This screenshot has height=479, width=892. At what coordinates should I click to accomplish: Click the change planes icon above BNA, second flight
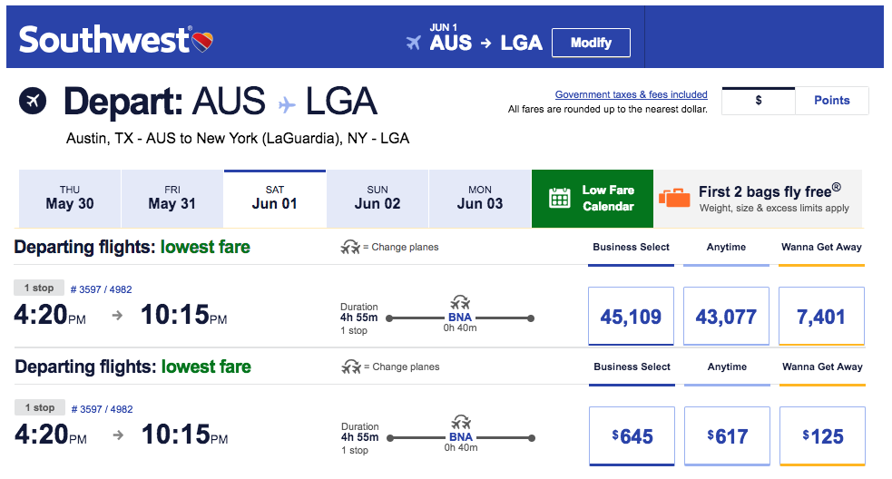[461, 422]
